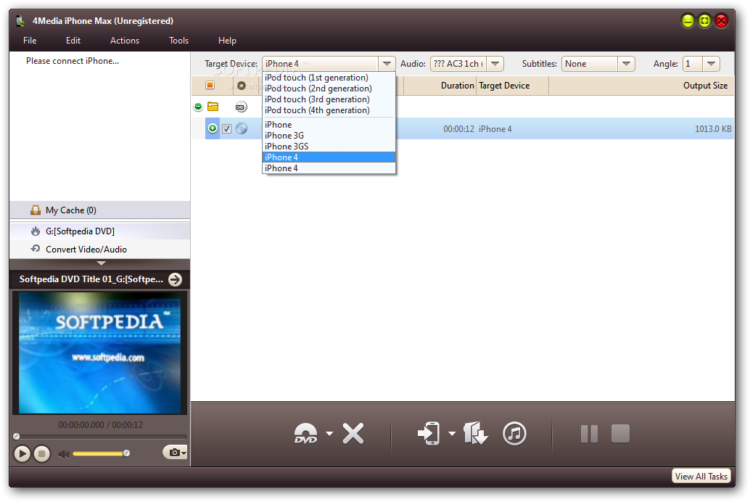Open the dropdown arrow beside iPhone export

[x=452, y=434]
